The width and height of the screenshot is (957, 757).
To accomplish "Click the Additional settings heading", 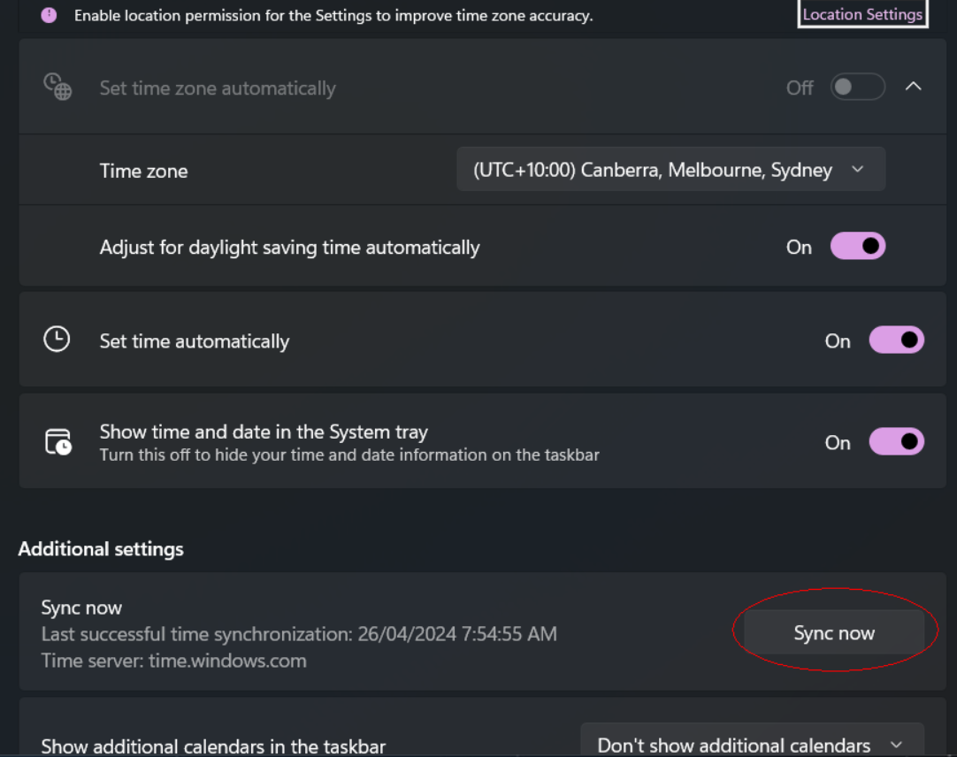I will pos(101,549).
